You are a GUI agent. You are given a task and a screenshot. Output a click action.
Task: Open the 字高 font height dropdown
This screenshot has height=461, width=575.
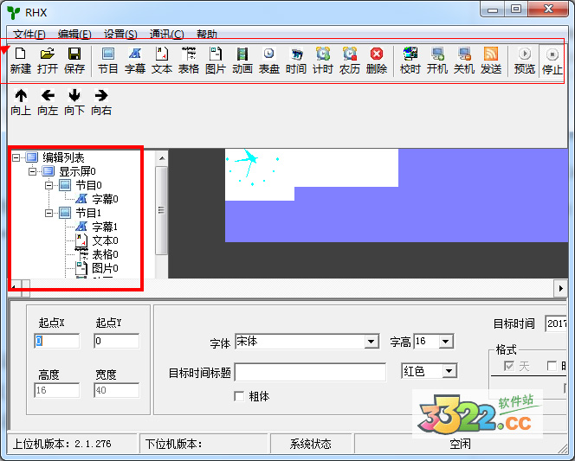(x=446, y=342)
